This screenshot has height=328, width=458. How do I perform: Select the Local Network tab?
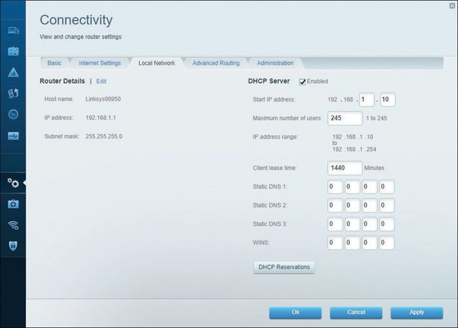tap(157, 63)
